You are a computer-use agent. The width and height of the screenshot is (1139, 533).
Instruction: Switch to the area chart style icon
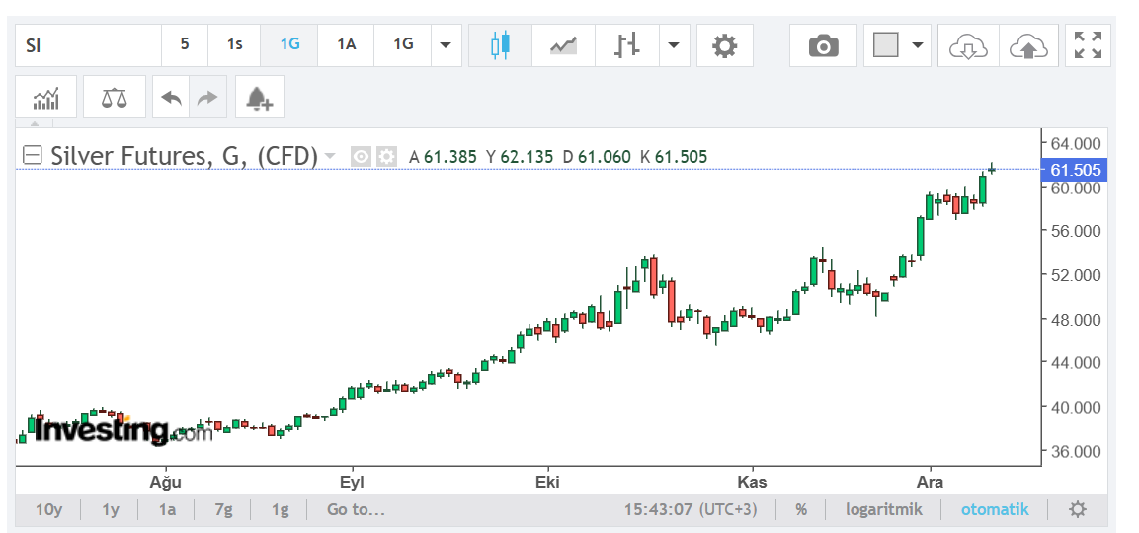(x=564, y=45)
